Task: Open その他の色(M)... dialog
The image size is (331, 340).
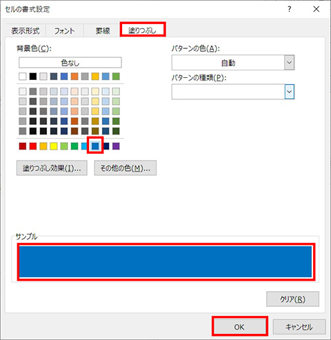Action: click(126, 168)
